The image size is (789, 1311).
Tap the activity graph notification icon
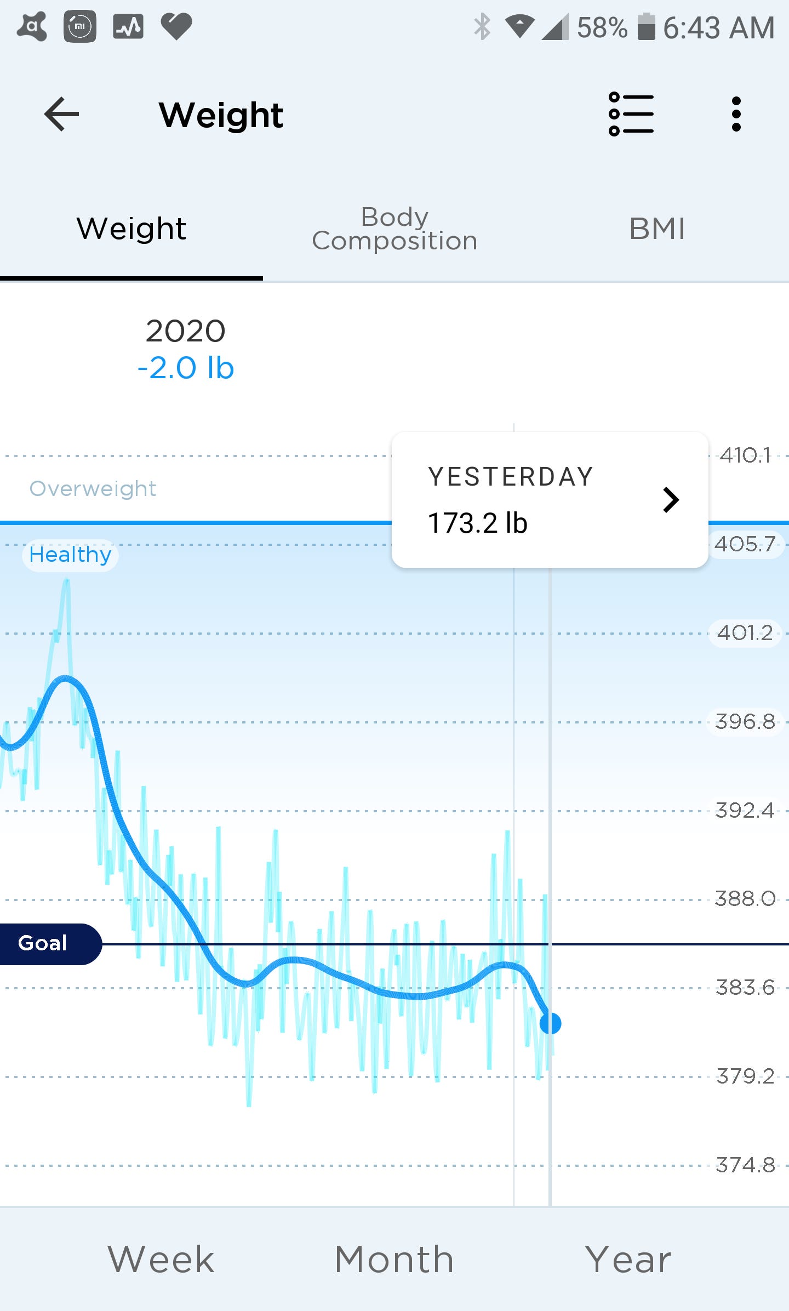pos(128,26)
